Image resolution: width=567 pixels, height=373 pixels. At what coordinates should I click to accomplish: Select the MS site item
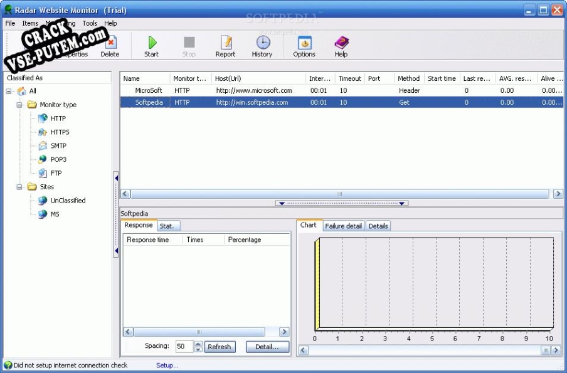point(49,214)
